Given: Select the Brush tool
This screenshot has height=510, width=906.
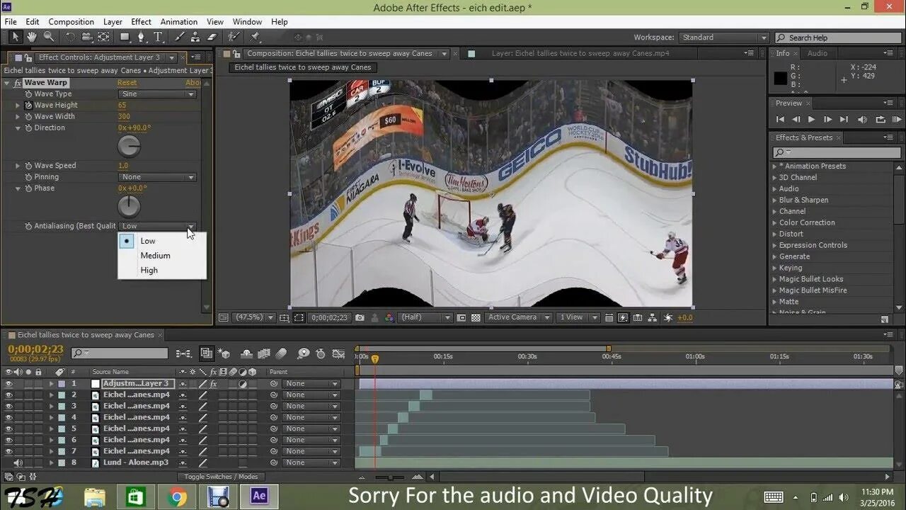Looking at the screenshot, I should (x=180, y=37).
